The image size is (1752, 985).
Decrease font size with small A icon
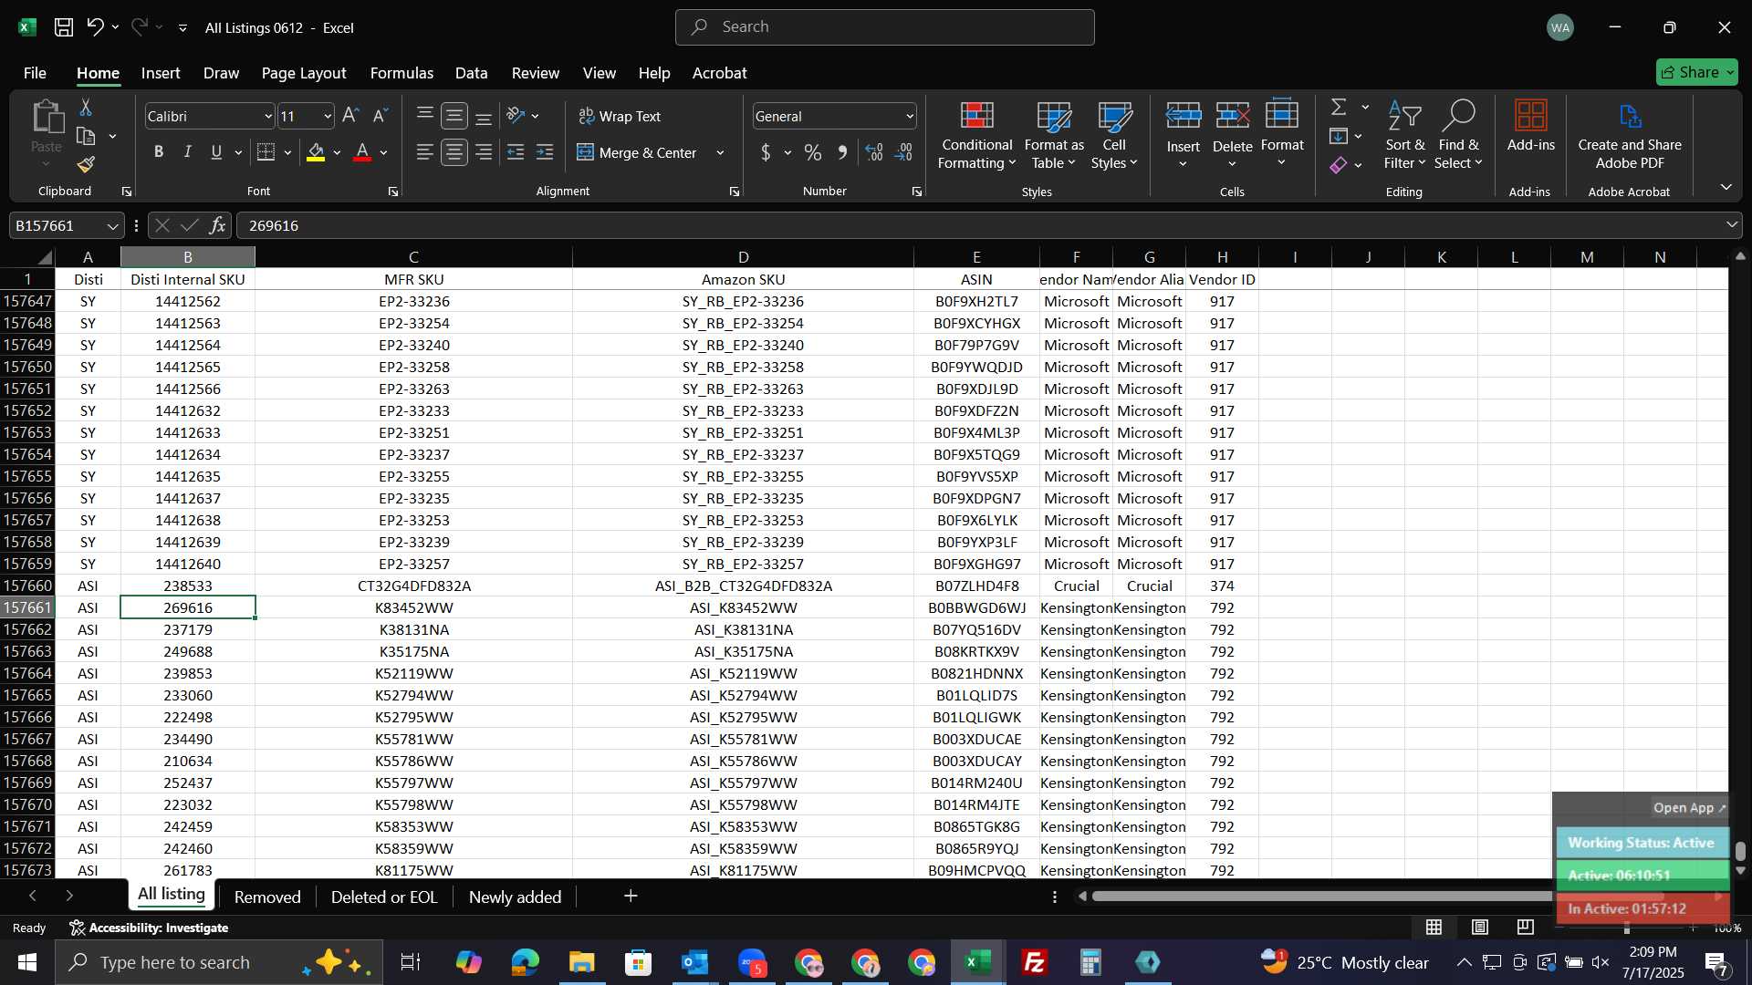[381, 116]
